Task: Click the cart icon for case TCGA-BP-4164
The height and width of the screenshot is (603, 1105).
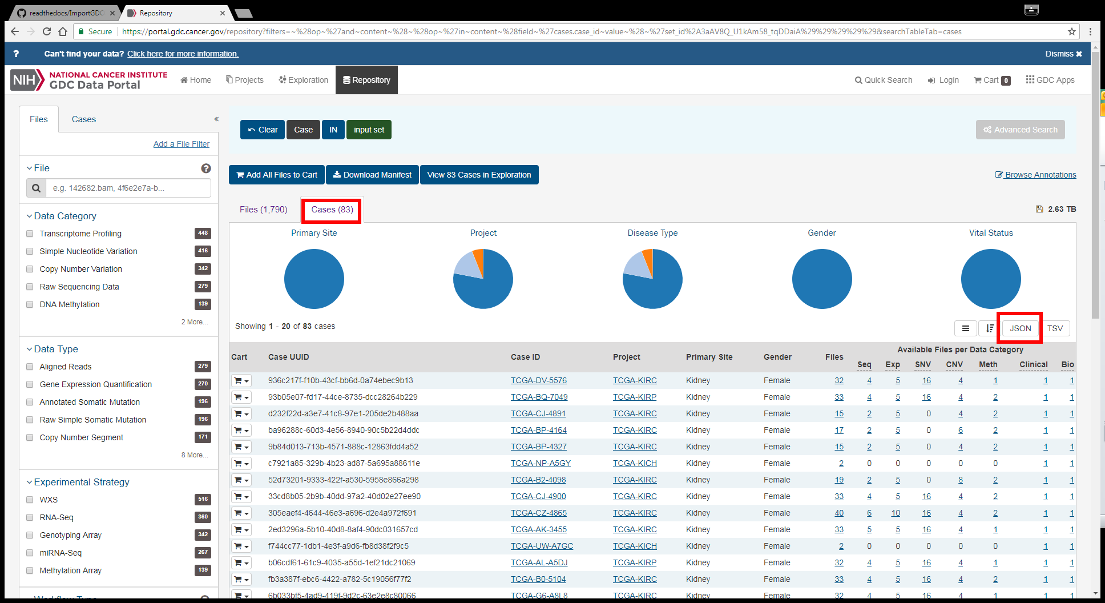Action: click(242, 431)
